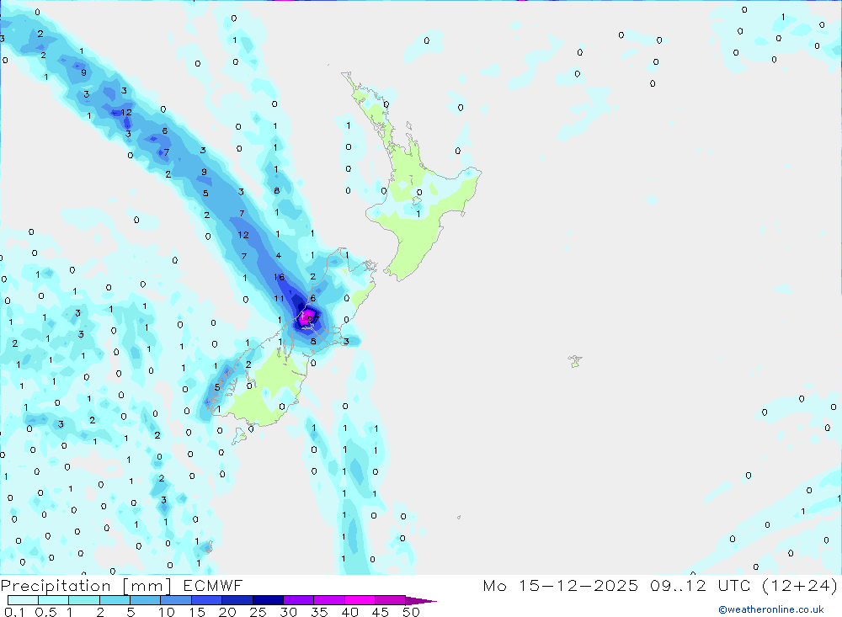Pick the 1–2 mm legend swatch
The image size is (842, 617).
(84, 600)
